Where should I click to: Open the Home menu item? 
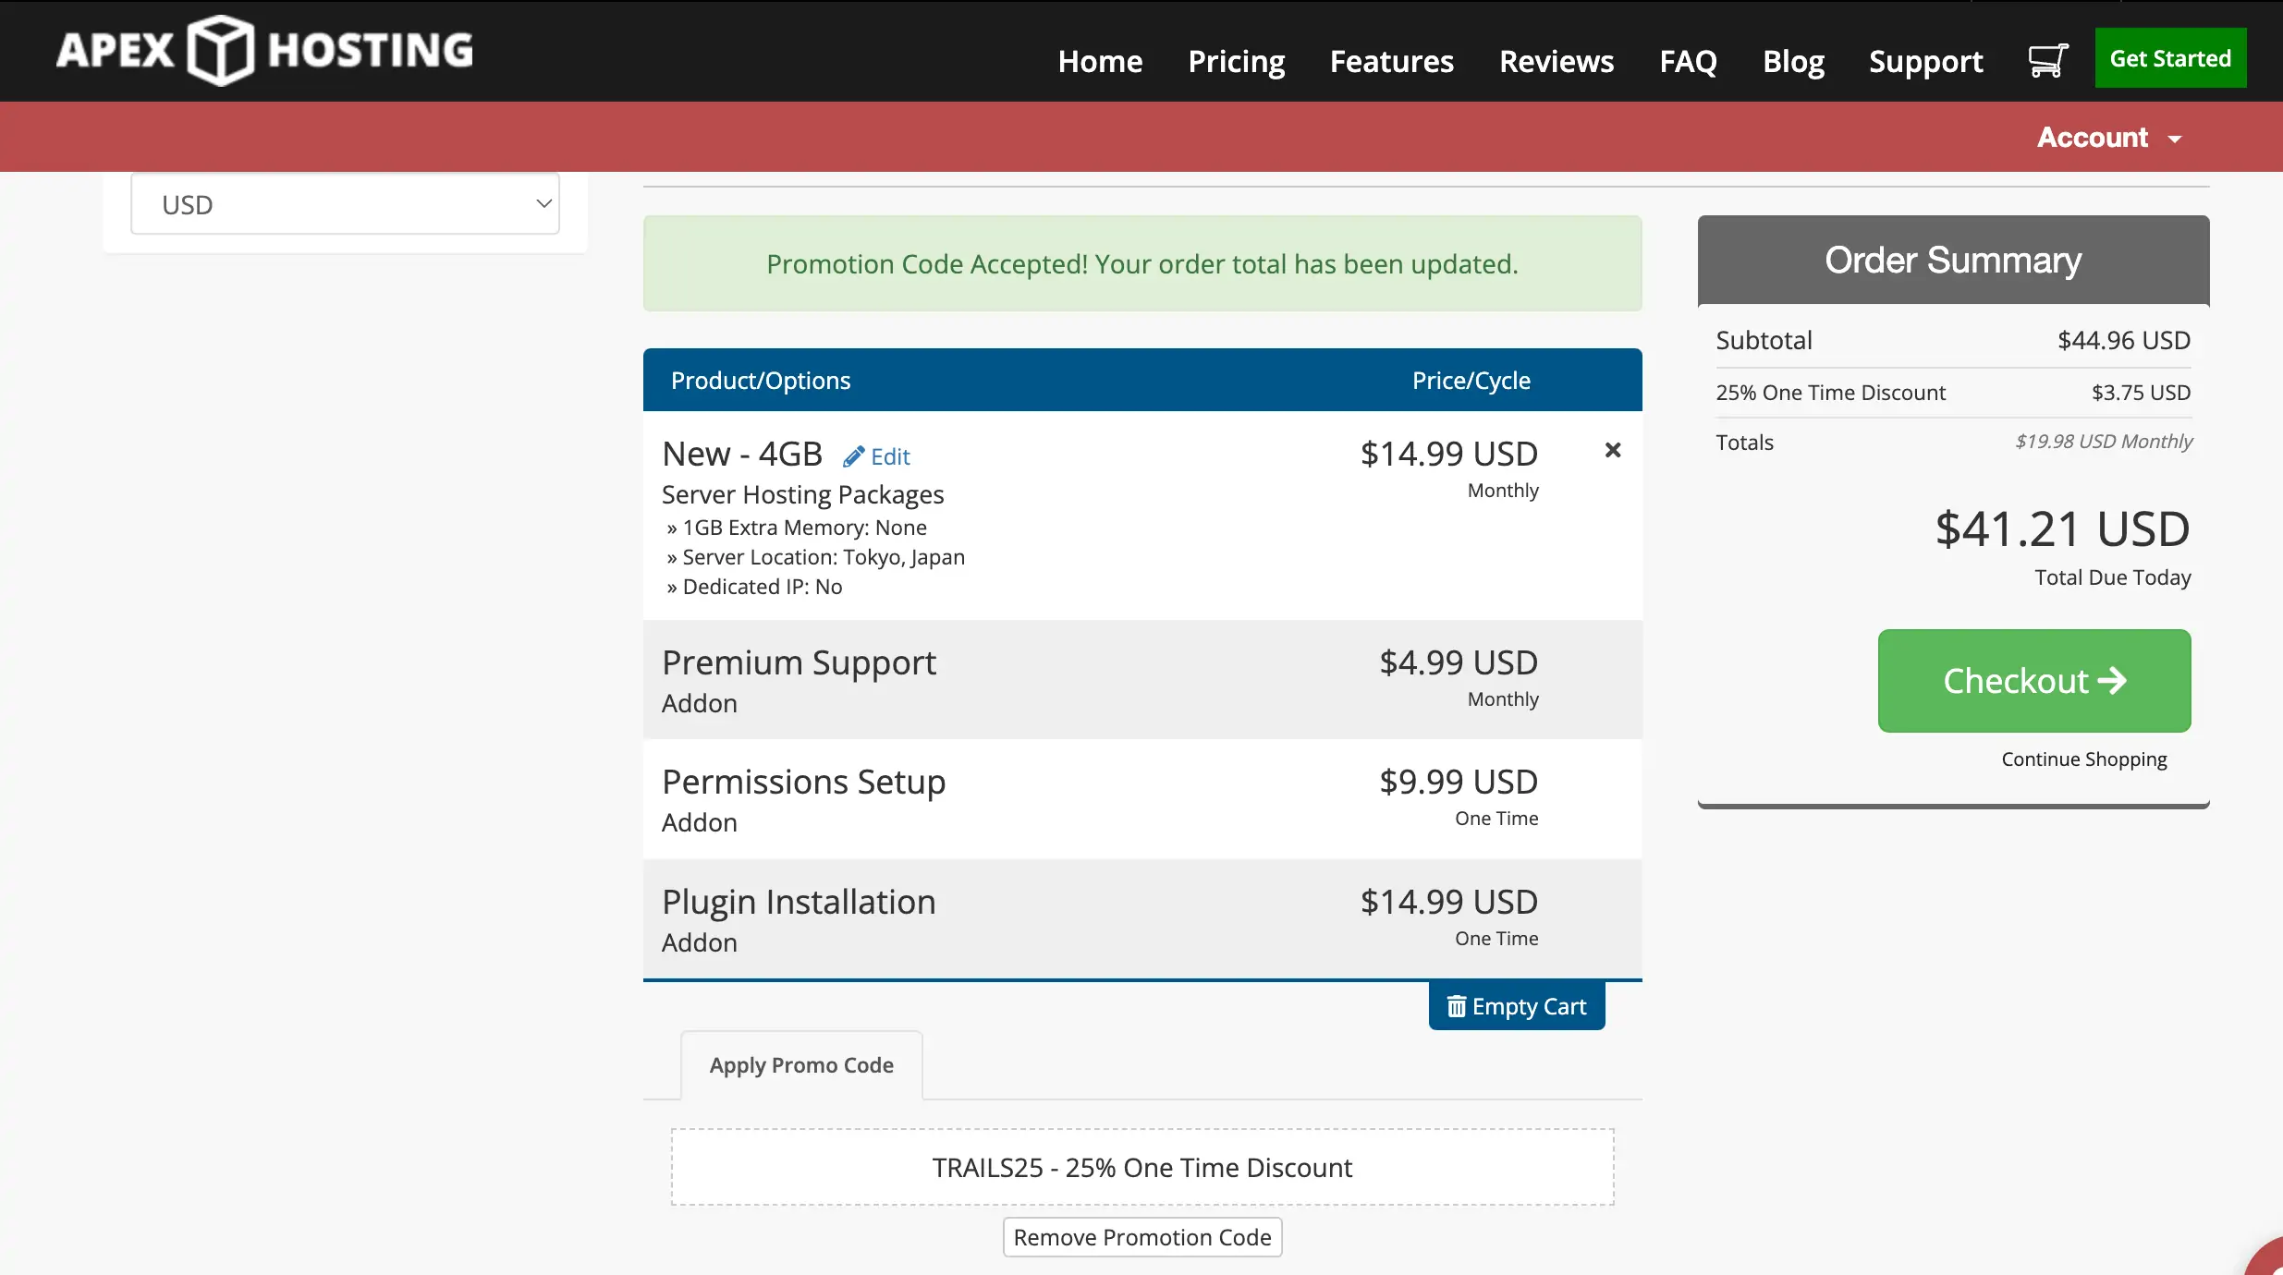[1100, 61]
